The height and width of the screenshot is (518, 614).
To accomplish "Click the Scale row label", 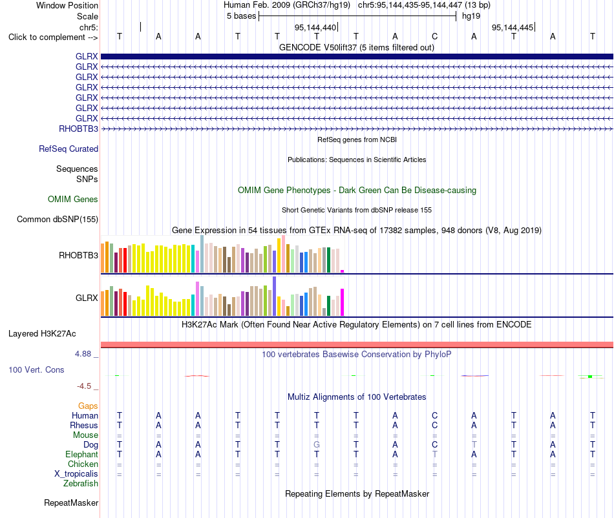I will click(87, 16).
